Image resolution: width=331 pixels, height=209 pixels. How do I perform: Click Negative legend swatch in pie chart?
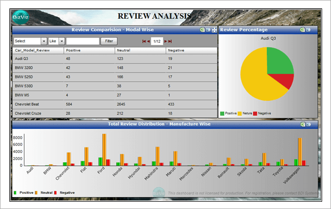tap(255, 114)
